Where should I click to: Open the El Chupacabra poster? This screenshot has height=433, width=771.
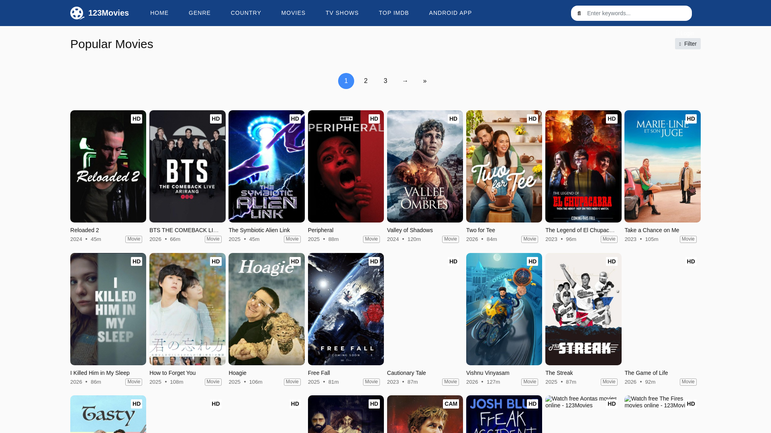pyautogui.click(x=583, y=166)
